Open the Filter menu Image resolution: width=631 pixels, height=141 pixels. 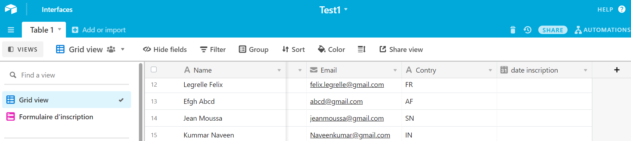click(213, 49)
